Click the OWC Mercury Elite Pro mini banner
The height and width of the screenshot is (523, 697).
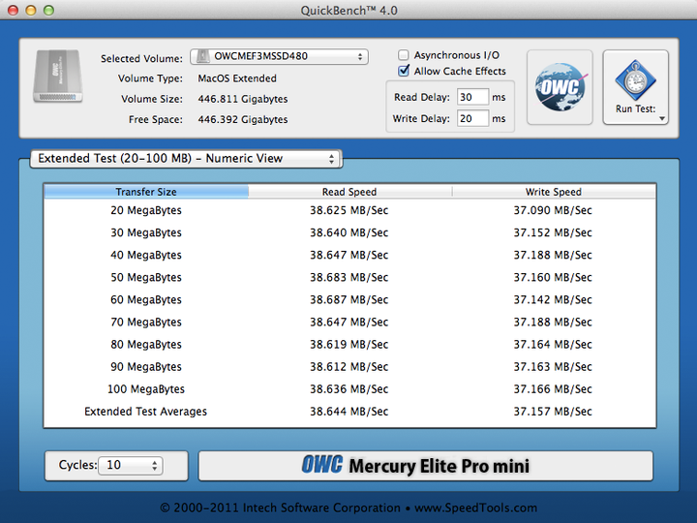pos(425,466)
